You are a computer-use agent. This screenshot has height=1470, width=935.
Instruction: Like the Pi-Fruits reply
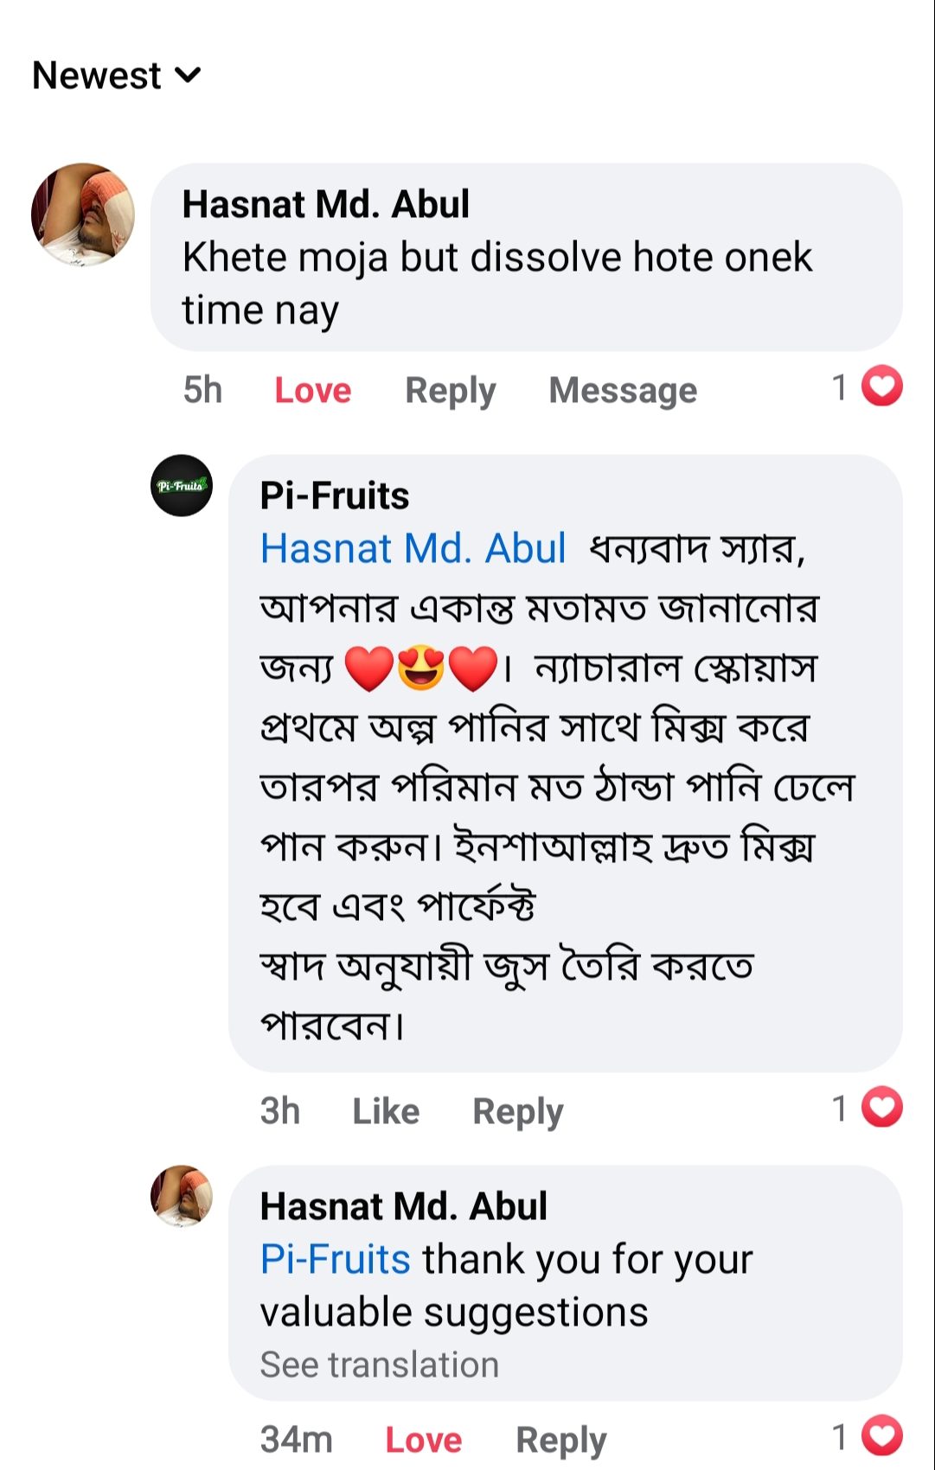tap(385, 1111)
